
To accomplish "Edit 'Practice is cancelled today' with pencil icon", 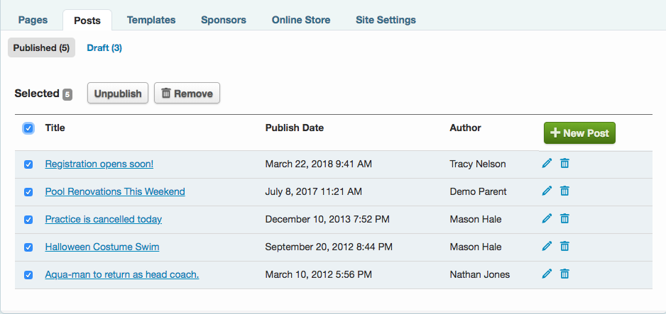I will pos(546,219).
